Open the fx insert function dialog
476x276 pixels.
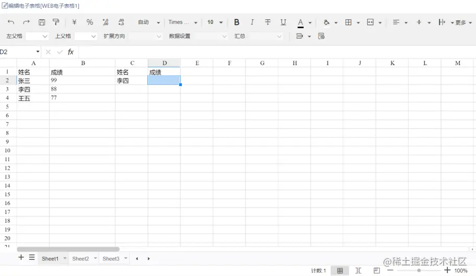point(71,52)
